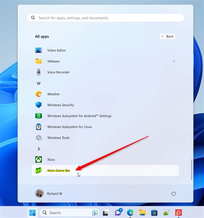Open Windows Tools gear icon

pyautogui.click(x=39, y=138)
